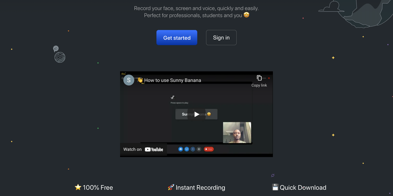Click the red Stop button in video preview
Screen dimensions: 393x196
[x=208, y=149]
